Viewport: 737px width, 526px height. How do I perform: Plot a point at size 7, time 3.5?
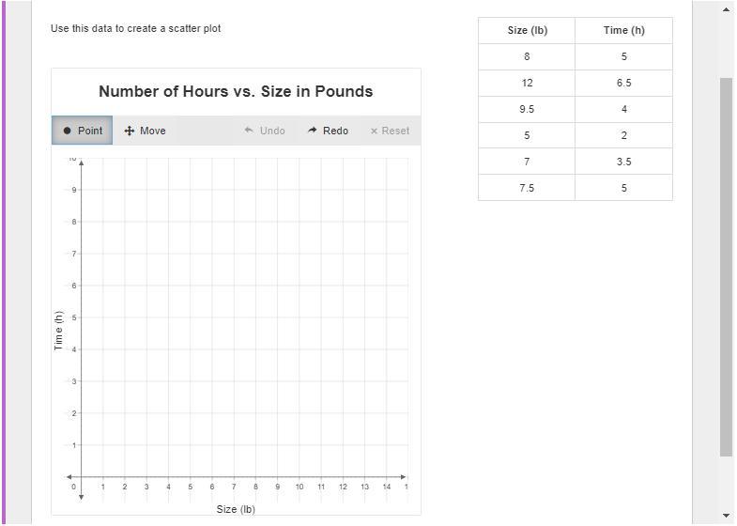234,365
